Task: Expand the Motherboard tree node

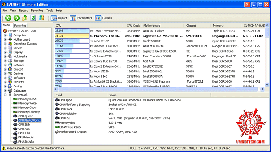Action: tap(5, 39)
